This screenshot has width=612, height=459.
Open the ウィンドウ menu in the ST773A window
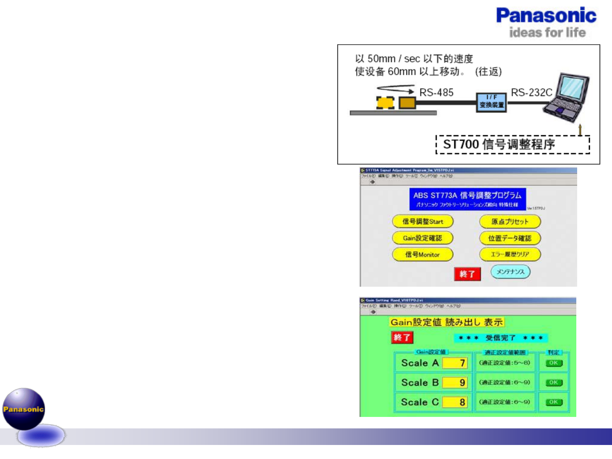429,176
